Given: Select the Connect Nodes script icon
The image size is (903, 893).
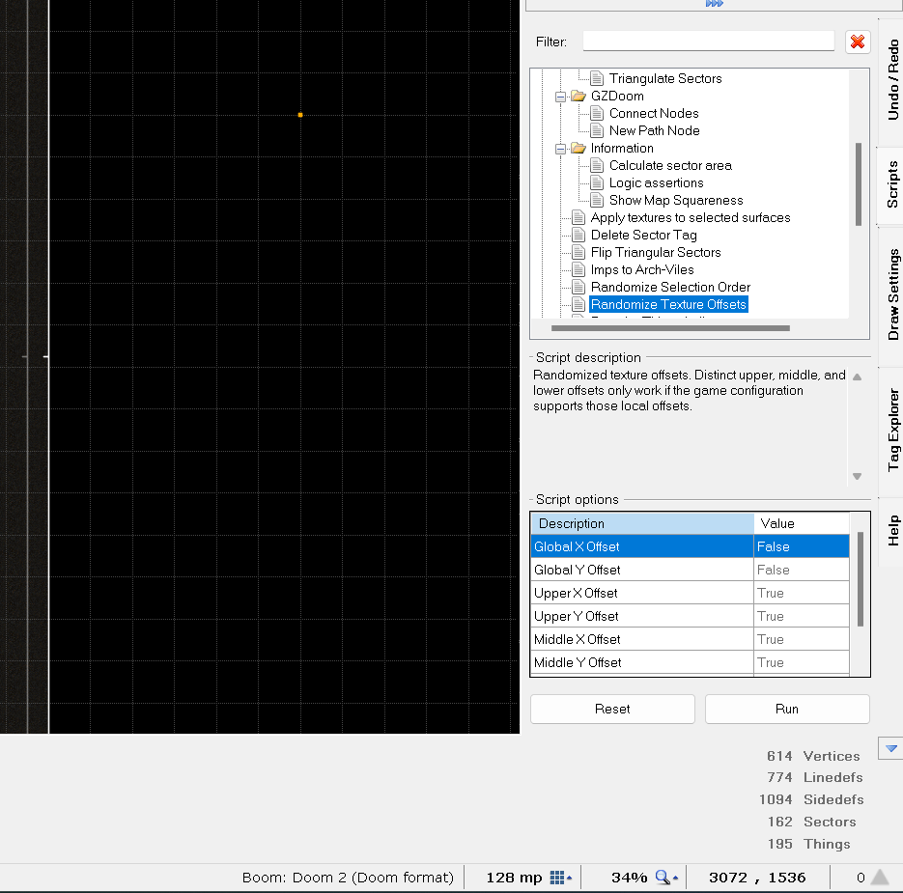Looking at the screenshot, I should [597, 113].
